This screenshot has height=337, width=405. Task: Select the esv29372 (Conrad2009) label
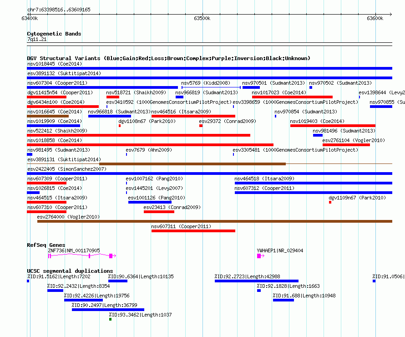tap(228, 121)
